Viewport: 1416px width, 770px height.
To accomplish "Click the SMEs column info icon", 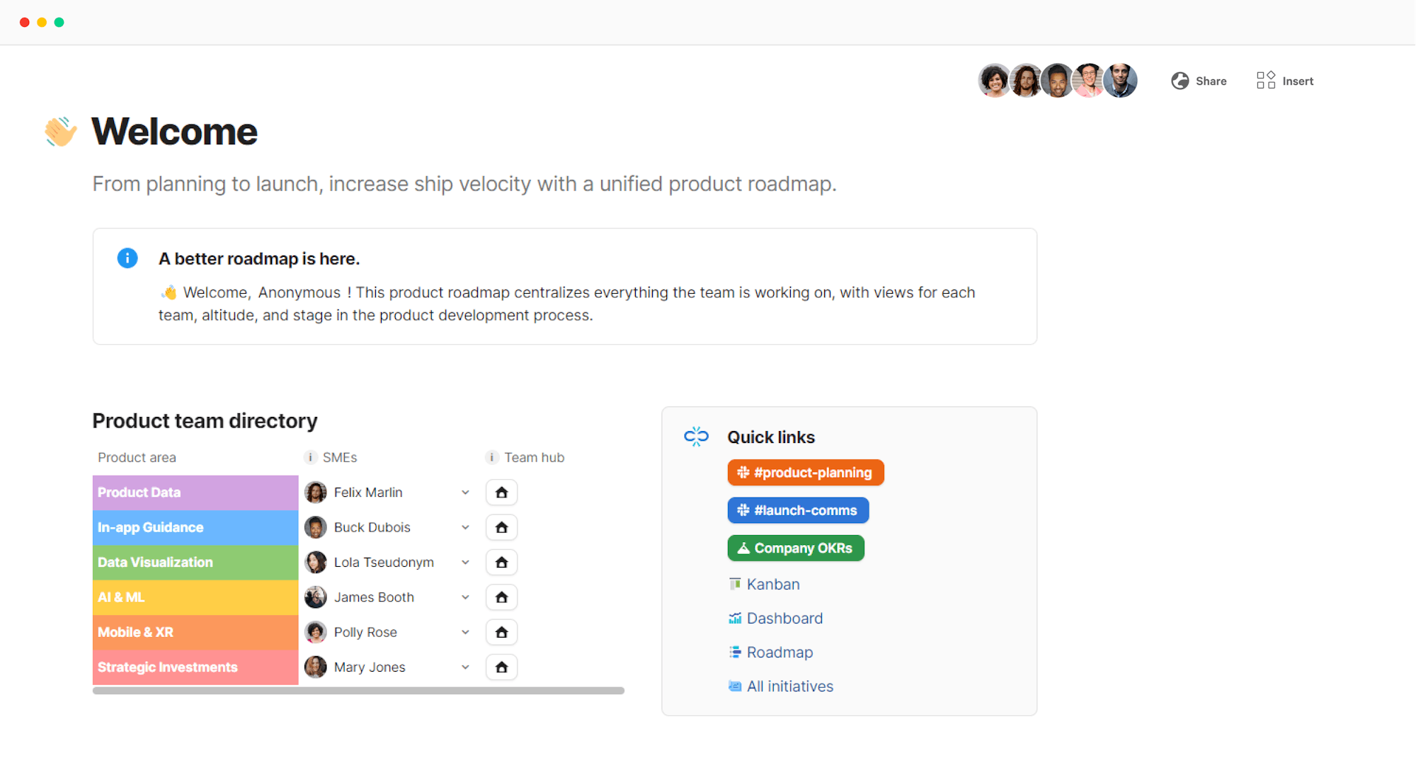I will click(310, 457).
